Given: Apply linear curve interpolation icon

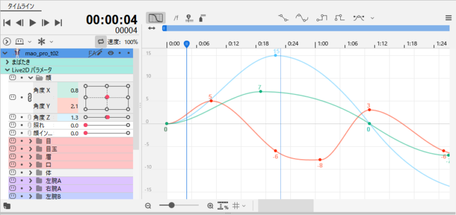Looking at the screenshot, I should click(x=283, y=18).
